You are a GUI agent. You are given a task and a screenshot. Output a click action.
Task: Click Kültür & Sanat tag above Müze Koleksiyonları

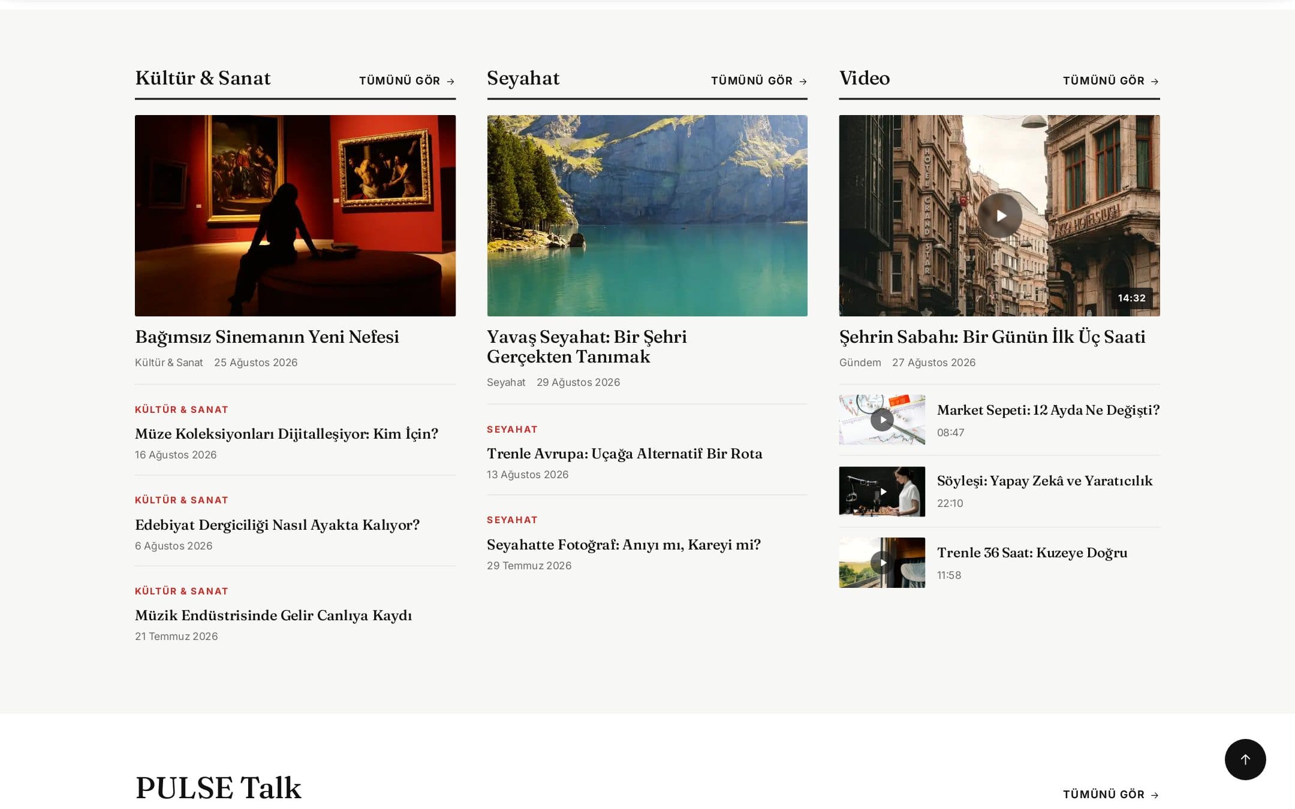coord(182,410)
